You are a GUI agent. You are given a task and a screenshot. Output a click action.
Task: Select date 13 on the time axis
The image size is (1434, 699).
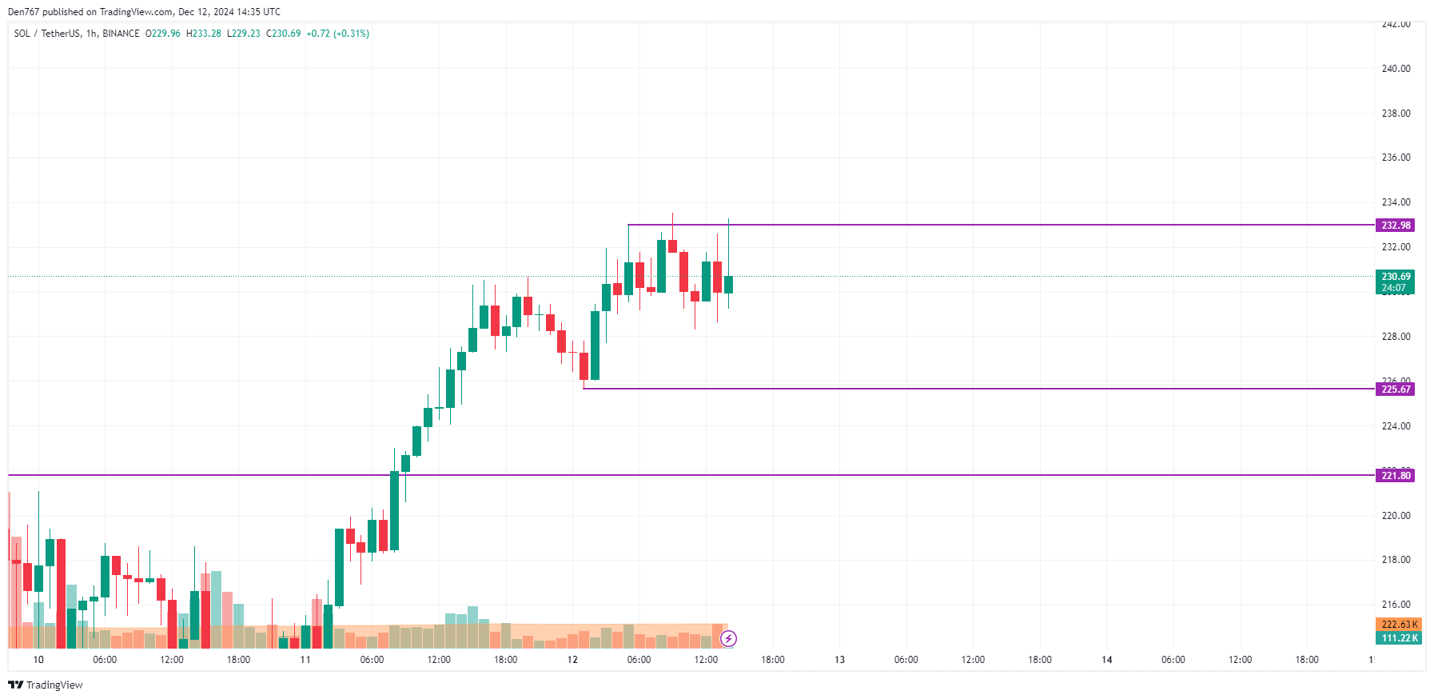pos(839,660)
